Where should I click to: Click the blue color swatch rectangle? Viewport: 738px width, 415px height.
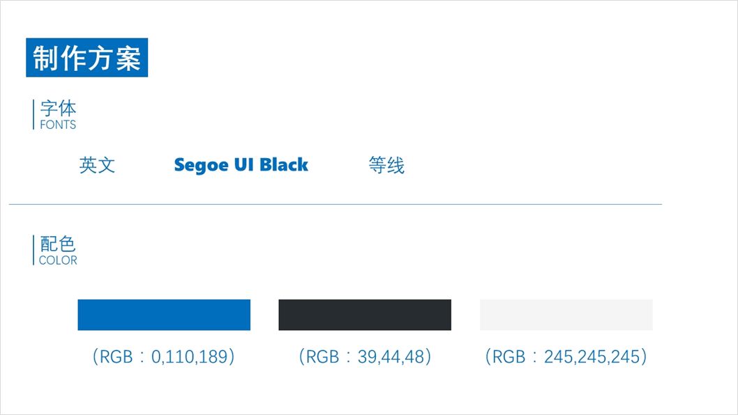tap(164, 315)
